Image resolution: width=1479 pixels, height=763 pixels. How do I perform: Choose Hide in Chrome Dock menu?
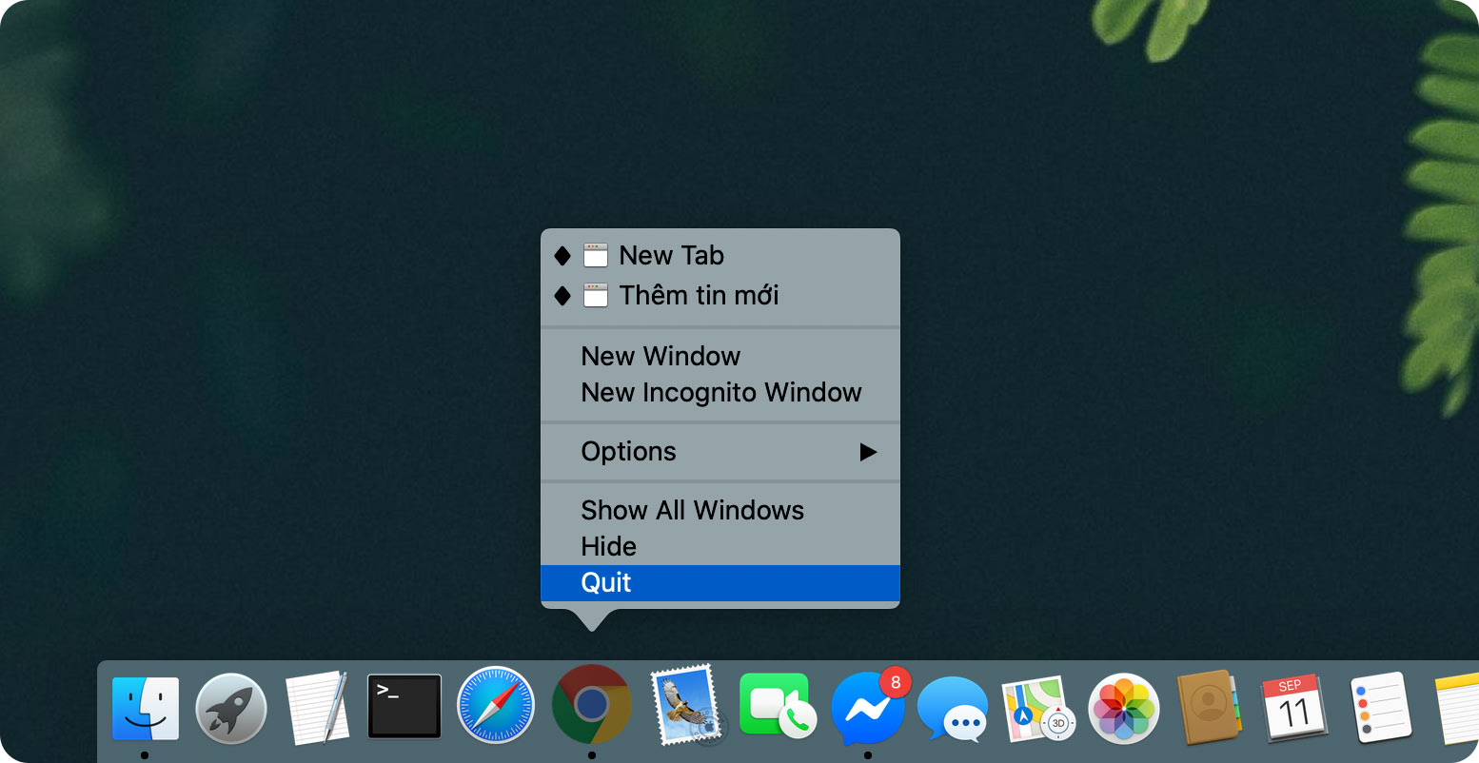[x=720, y=546]
